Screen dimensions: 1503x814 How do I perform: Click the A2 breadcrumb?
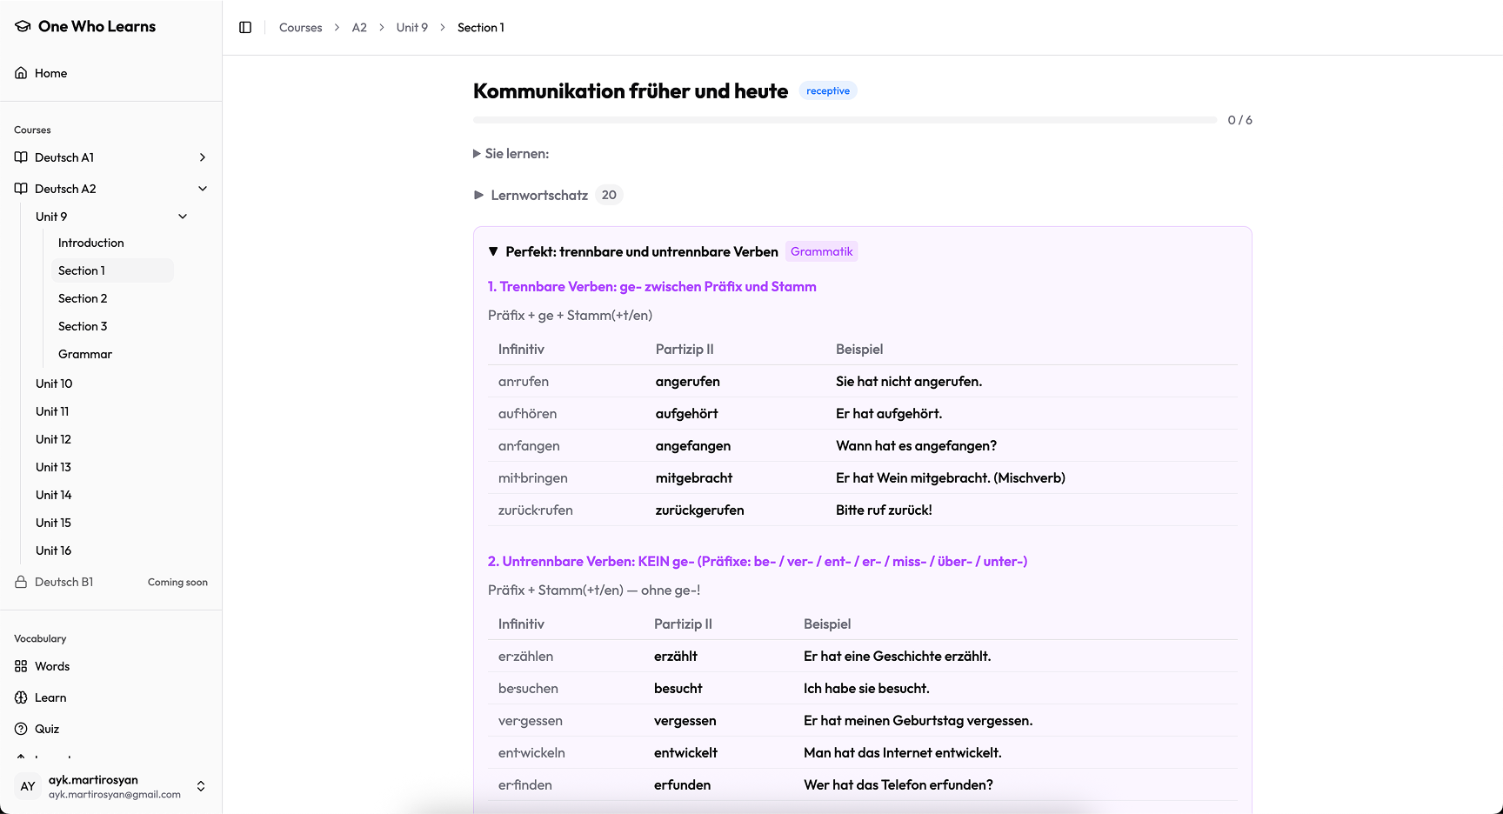point(359,27)
